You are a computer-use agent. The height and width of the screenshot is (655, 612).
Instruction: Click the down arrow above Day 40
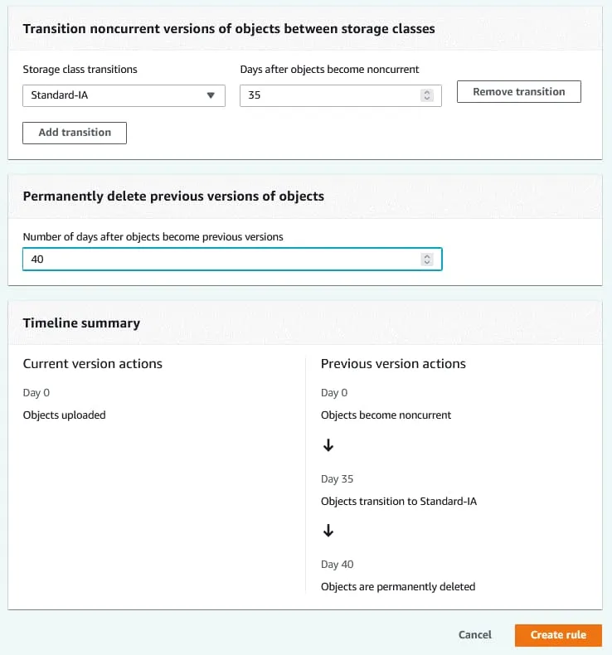(x=328, y=531)
